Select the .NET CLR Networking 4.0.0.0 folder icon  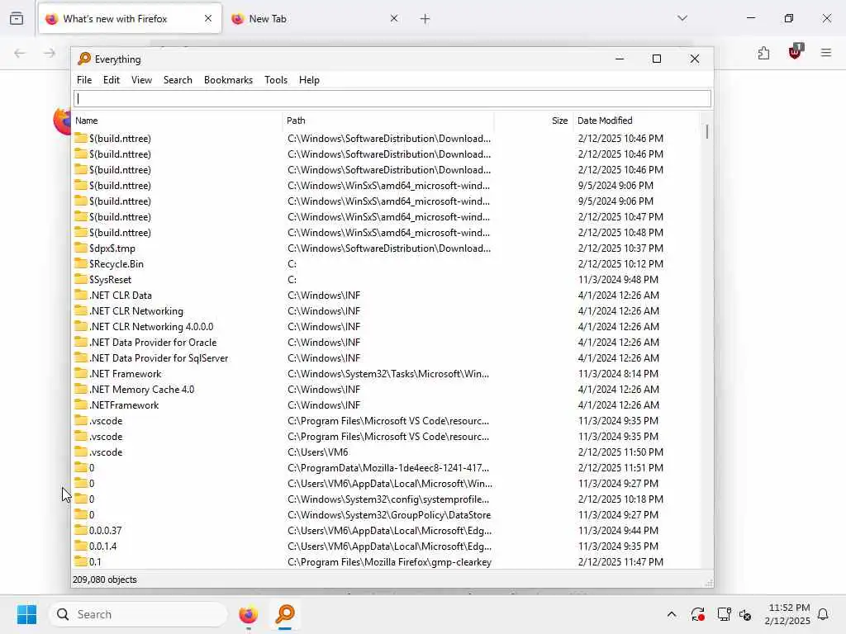click(x=81, y=326)
